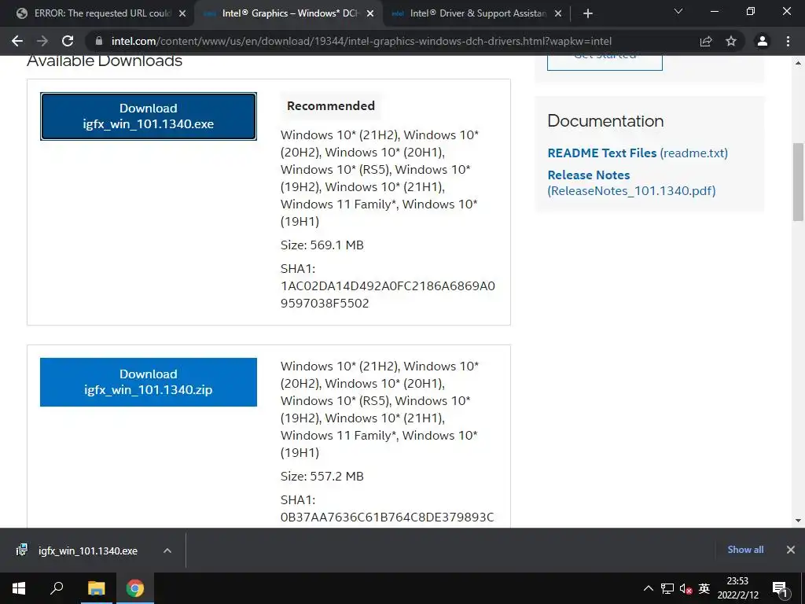
Task: Bookmark this page with the star
Action: pos(731,41)
